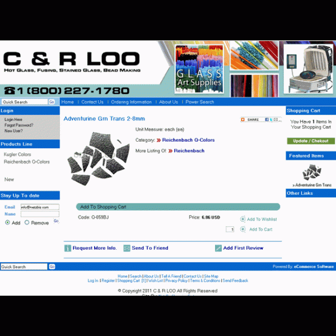The height and width of the screenshot is (336, 336).
Task: Click the red arrows icon next to Category
Action: pyautogui.click(x=158, y=140)
